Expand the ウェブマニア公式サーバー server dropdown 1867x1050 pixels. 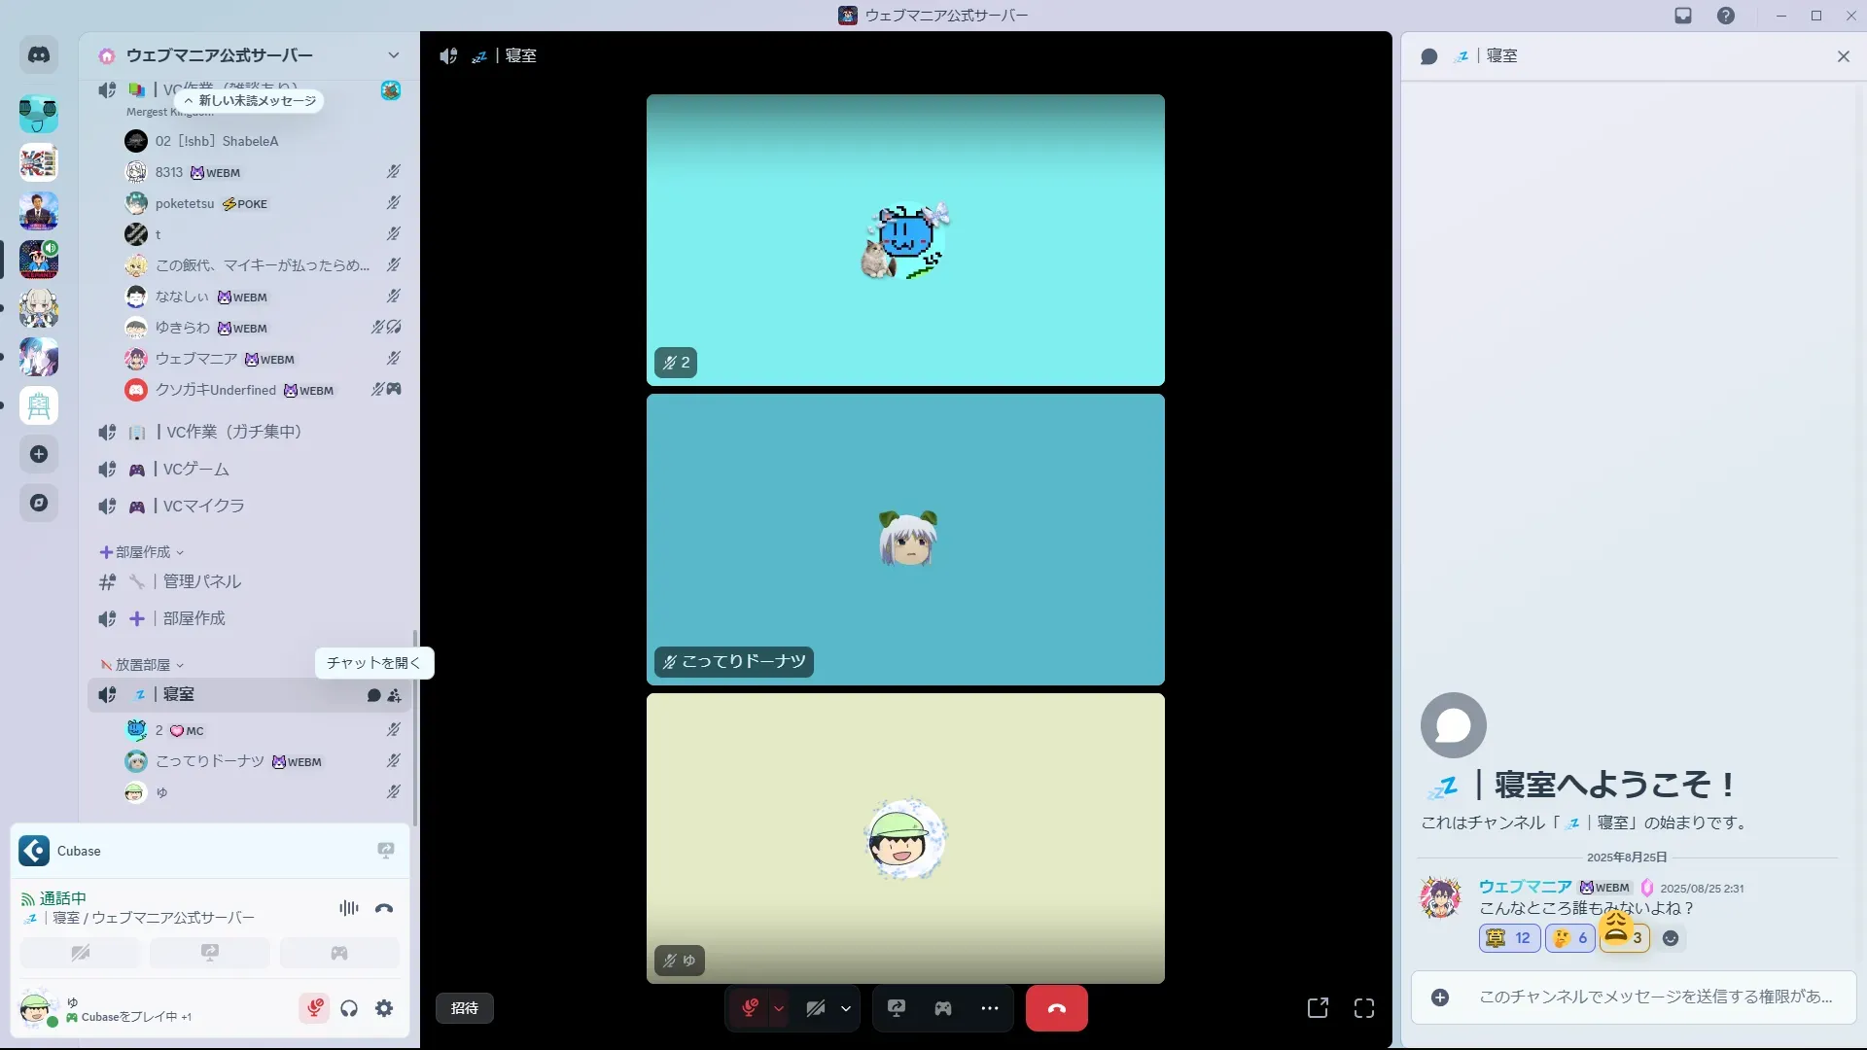coord(393,55)
